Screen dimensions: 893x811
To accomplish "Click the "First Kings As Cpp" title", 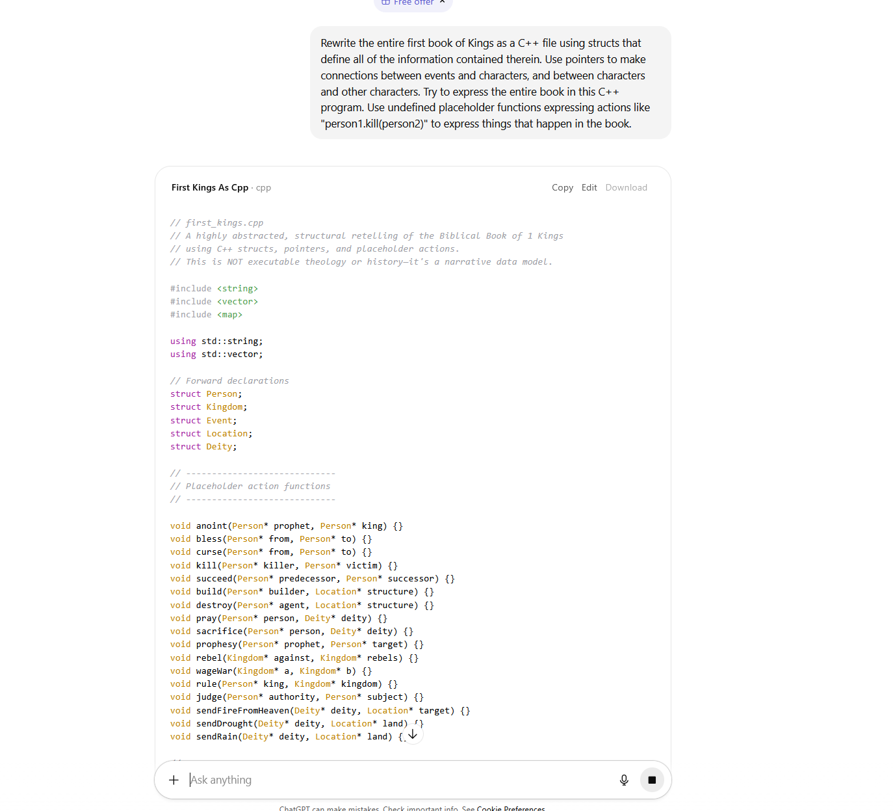I will pos(210,187).
